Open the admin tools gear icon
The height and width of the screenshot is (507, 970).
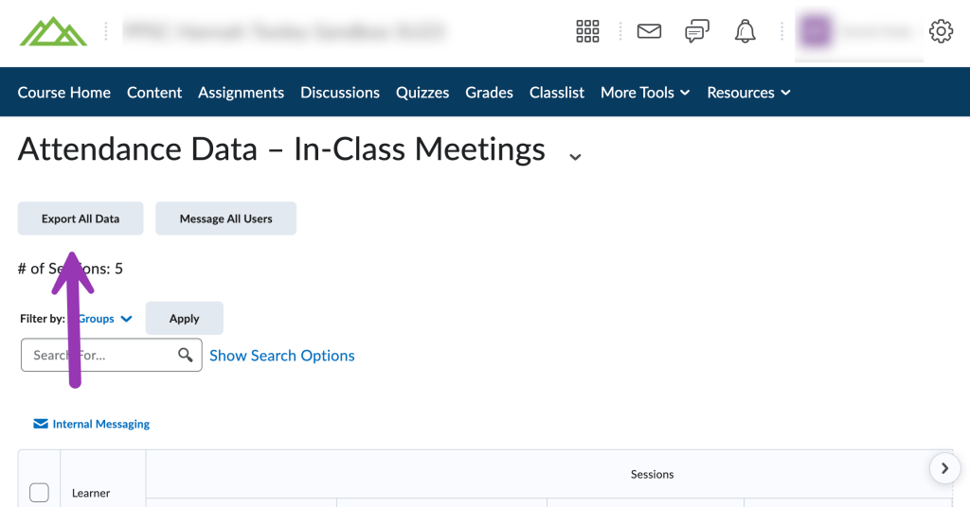[x=941, y=31]
